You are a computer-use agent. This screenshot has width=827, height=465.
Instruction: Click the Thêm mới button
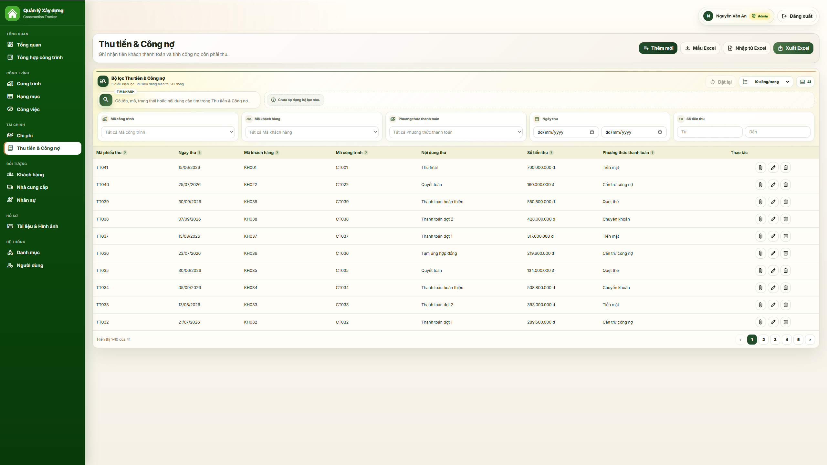pos(658,48)
